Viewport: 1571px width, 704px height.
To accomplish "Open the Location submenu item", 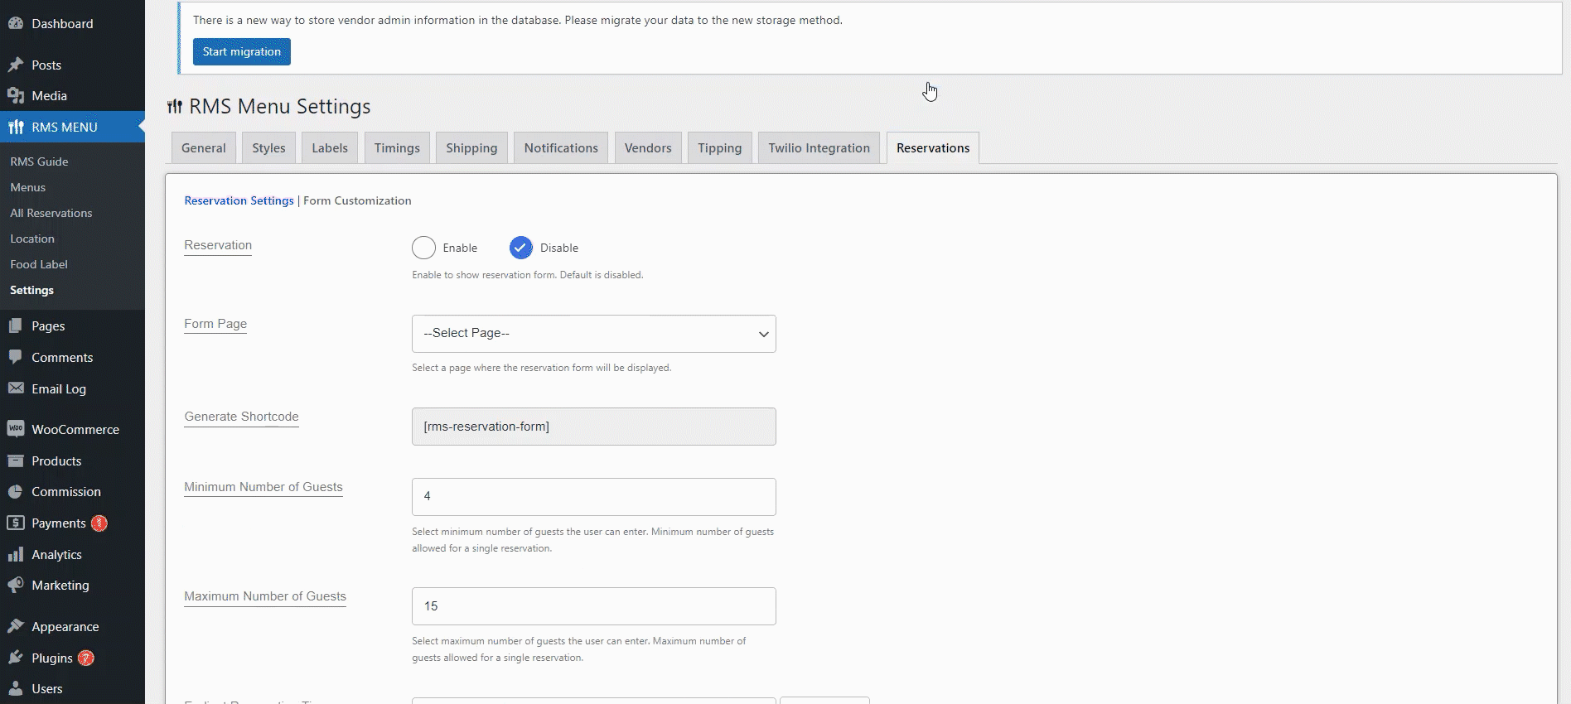I will click(32, 239).
